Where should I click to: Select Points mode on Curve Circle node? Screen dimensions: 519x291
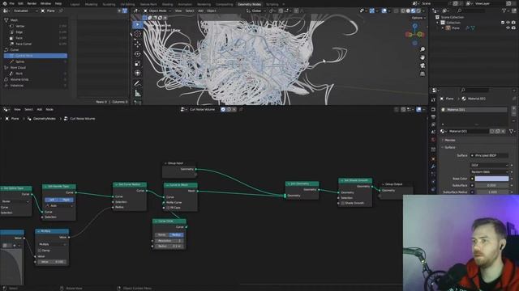click(x=162, y=235)
